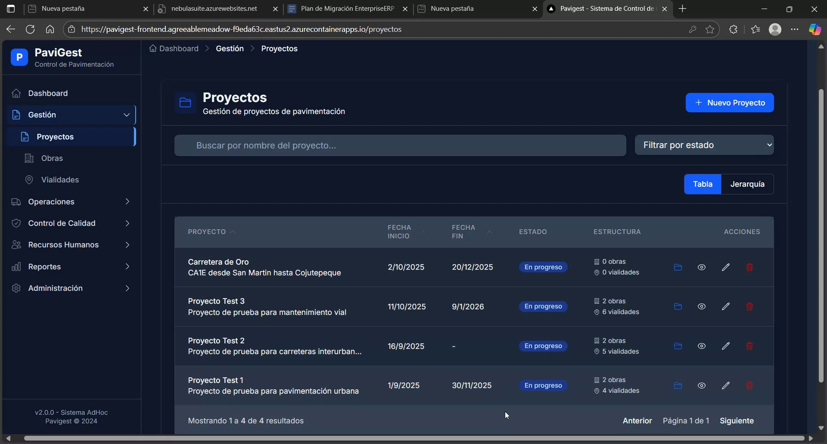The height and width of the screenshot is (444, 827).
Task: Toggle Tabla view mode
Action: click(x=703, y=184)
